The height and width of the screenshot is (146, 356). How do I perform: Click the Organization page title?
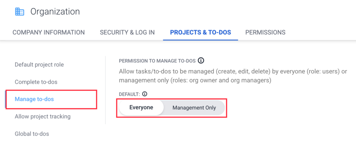click(55, 11)
